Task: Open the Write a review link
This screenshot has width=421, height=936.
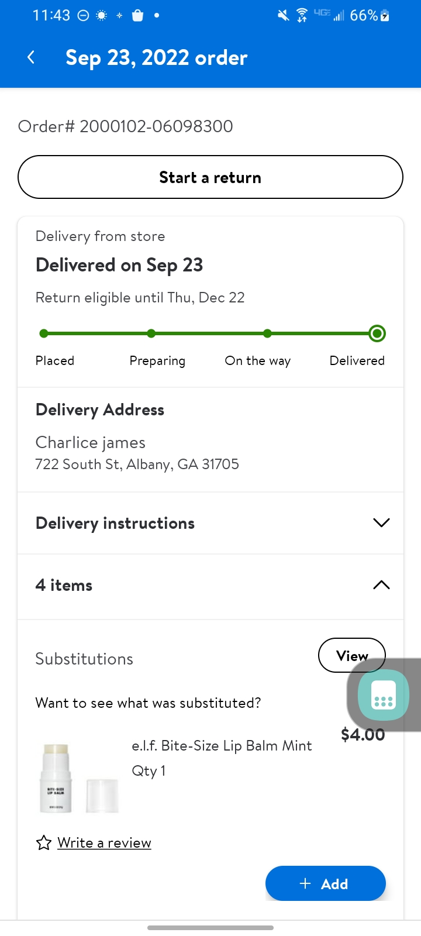Action: click(104, 843)
